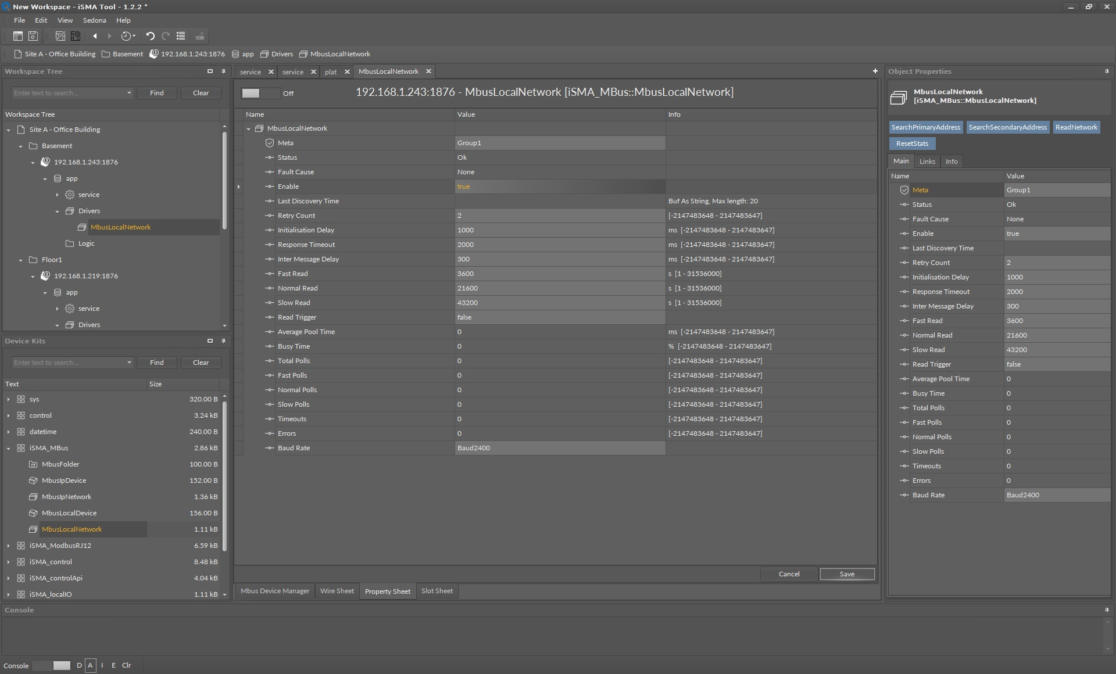Screen dimensions: 1116x674
Task: Click the Retry Count value field
Action: (x=559, y=216)
